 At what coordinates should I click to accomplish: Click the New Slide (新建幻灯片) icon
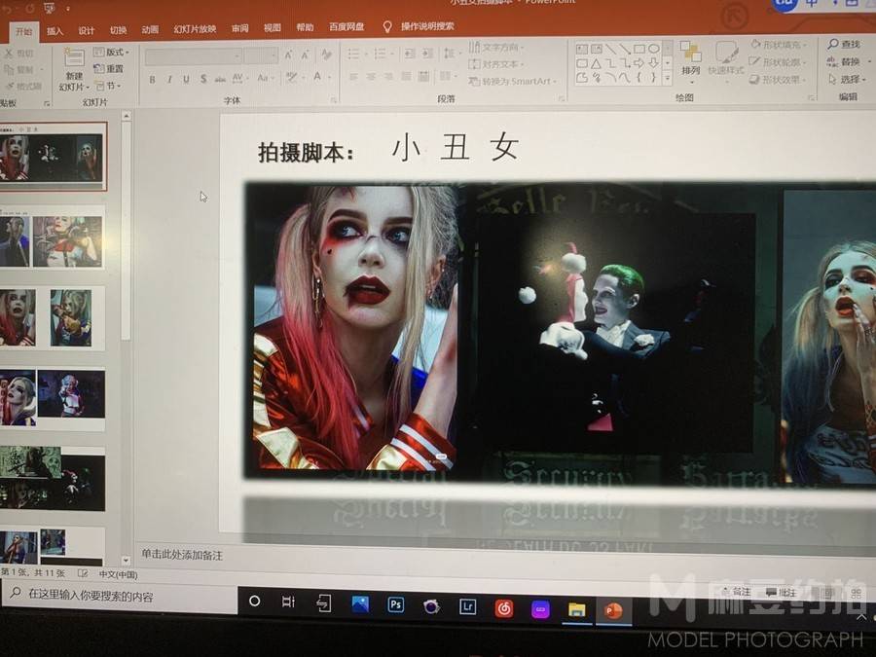(74, 57)
